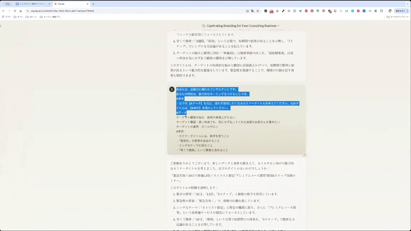Click the 更新を完了 update button

point(401,11)
